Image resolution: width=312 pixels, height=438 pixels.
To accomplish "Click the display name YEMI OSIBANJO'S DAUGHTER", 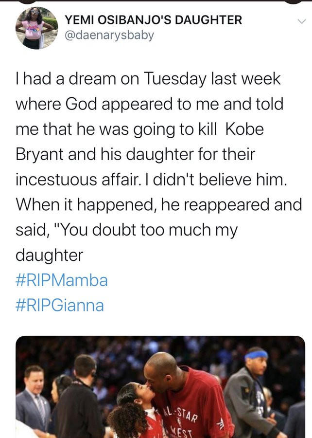I will [154, 20].
